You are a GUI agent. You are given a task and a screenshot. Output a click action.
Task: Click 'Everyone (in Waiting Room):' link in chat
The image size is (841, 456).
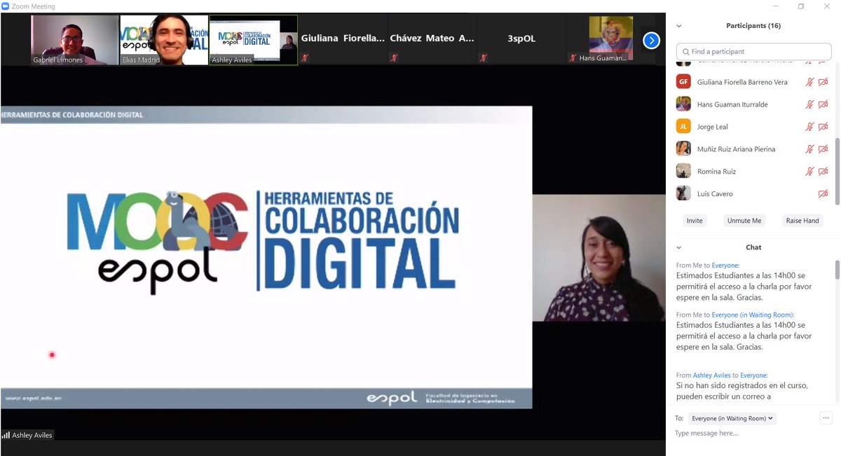point(753,315)
